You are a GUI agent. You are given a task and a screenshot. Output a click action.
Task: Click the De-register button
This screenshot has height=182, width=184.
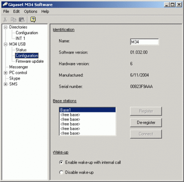point(146,122)
